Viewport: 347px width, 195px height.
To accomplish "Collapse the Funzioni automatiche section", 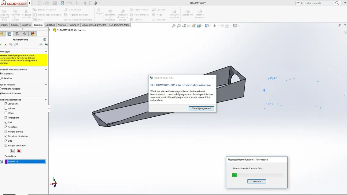I will coord(46,100).
